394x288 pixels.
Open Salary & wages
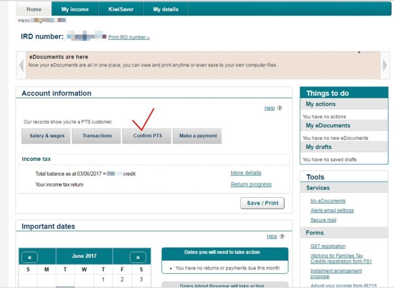[46, 136]
